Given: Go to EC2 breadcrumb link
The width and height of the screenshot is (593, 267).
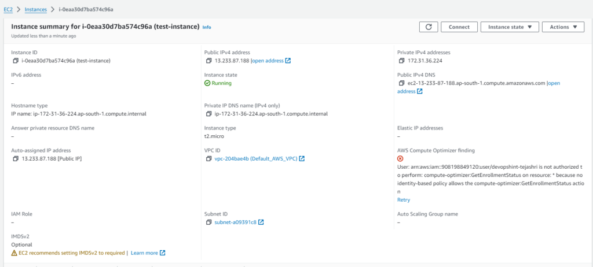Looking at the screenshot, I should 8,10.
